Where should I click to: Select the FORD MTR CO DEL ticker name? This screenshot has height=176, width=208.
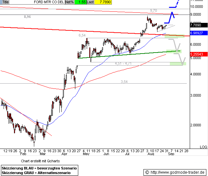(x=48, y=2)
